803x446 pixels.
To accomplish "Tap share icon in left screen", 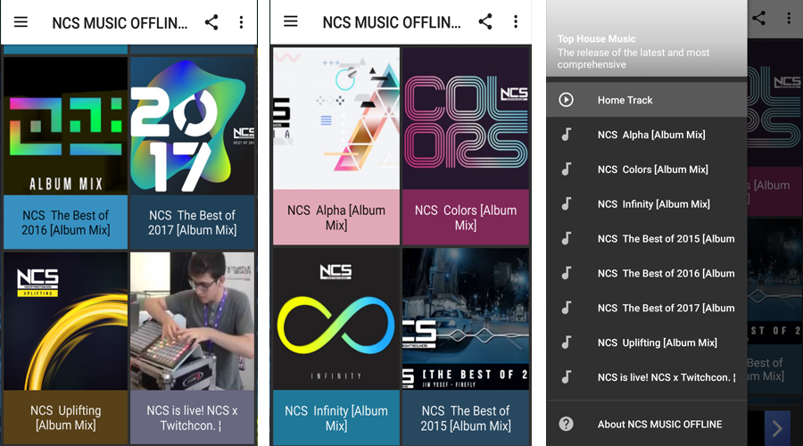I will 211,22.
